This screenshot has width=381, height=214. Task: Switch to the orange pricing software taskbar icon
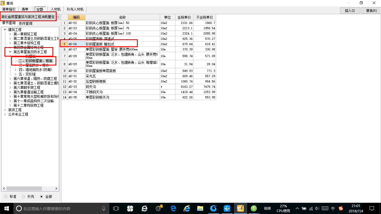240,208
